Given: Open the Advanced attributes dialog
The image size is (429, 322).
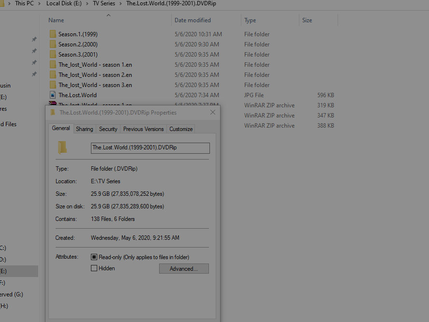Looking at the screenshot, I should click(x=184, y=269).
